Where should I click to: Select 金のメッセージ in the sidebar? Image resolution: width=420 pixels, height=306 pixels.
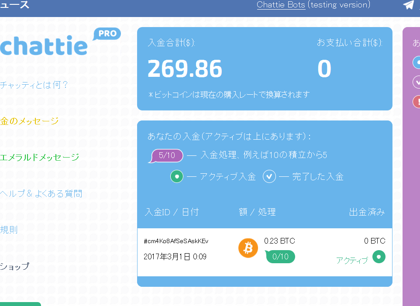coord(30,121)
